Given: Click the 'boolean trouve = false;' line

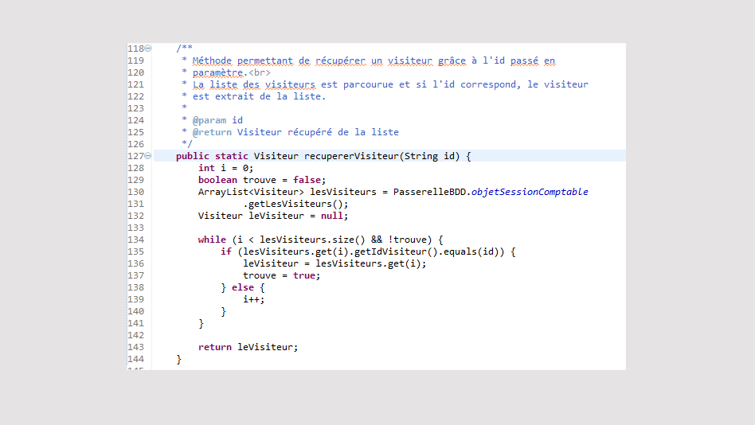Looking at the screenshot, I should 262,180.
